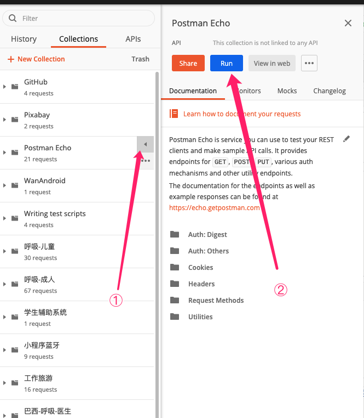
Task: Switch to the History tab
Action: click(x=24, y=39)
